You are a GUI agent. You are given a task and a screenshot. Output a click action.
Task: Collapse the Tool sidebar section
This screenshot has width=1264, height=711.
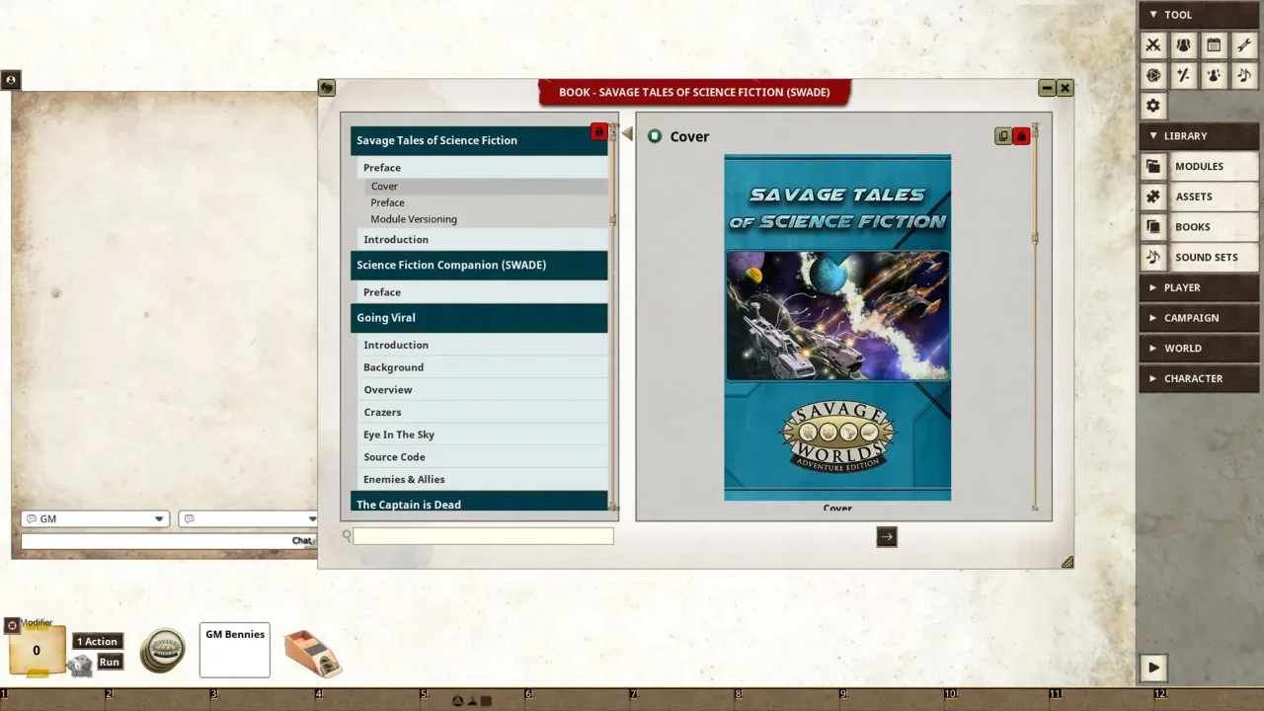1199,15
